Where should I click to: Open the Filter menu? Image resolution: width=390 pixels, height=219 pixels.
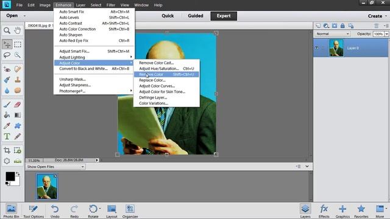(x=111, y=5)
